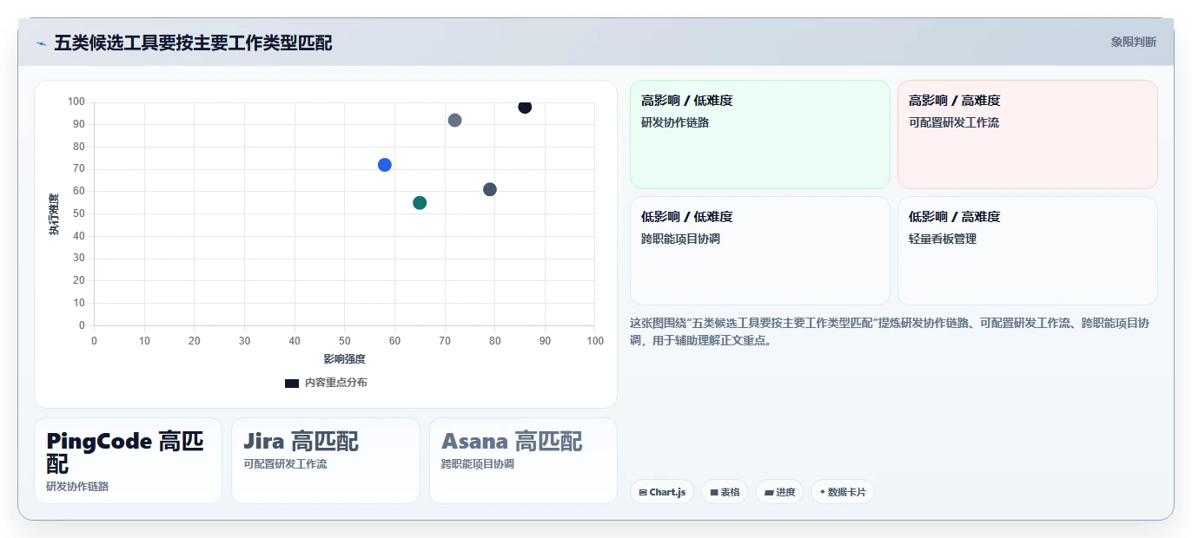Click the Chart.js pill tag

[x=662, y=492]
